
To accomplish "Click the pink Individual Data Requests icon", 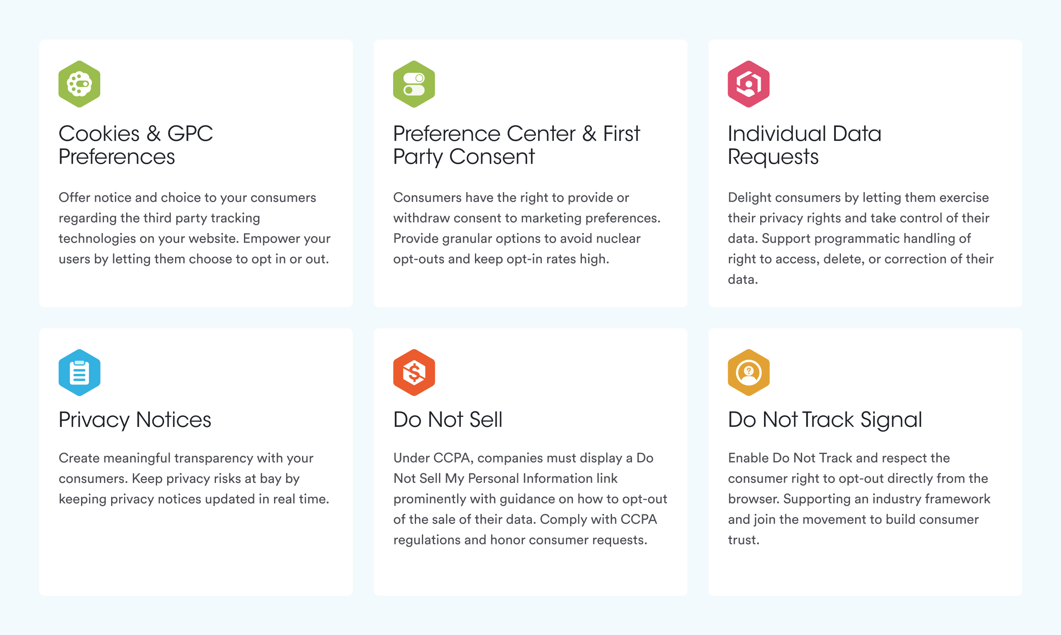I will coord(748,84).
